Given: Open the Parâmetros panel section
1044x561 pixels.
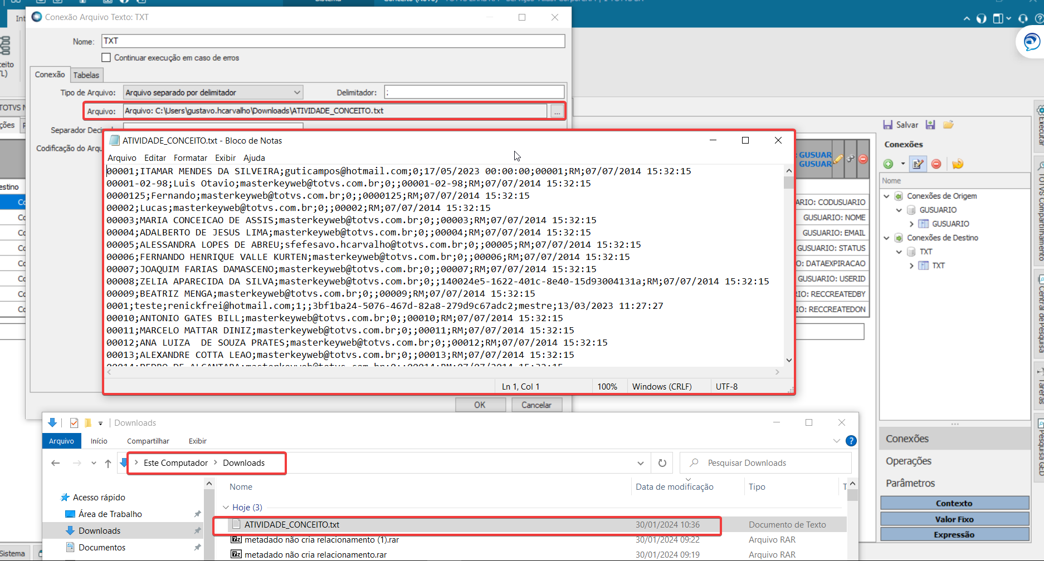Looking at the screenshot, I should [x=910, y=483].
